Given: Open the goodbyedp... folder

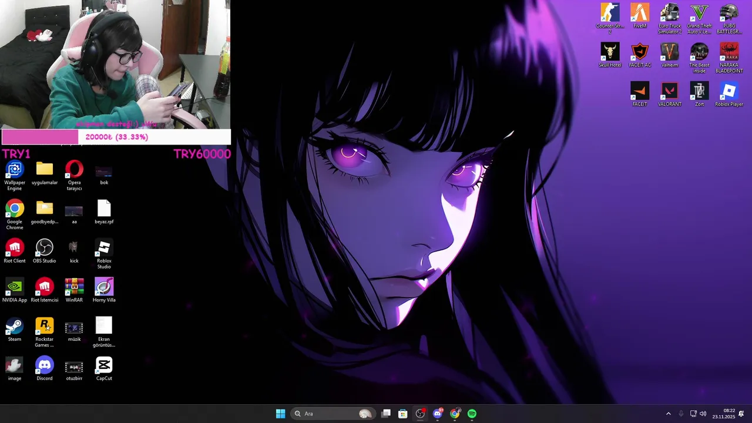Looking at the screenshot, I should pos(45,213).
